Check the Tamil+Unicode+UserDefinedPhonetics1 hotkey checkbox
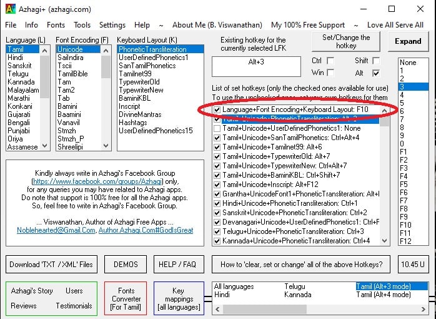This screenshot has height=319, width=436. tap(217, 128)
